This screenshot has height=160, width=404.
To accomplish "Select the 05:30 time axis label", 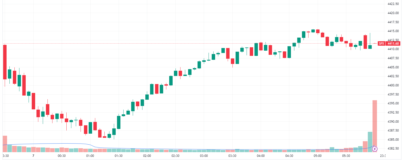I will 346,156.
